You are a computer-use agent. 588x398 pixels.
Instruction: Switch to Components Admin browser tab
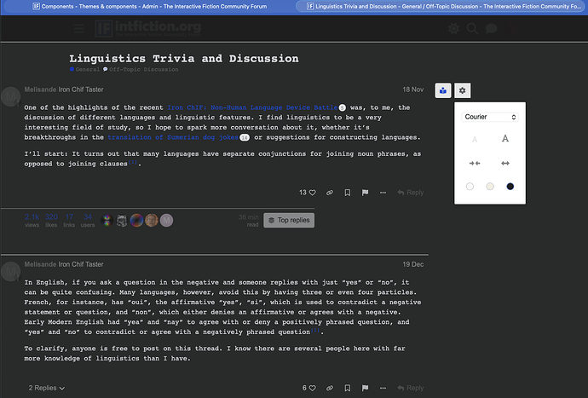coord(150,6)
